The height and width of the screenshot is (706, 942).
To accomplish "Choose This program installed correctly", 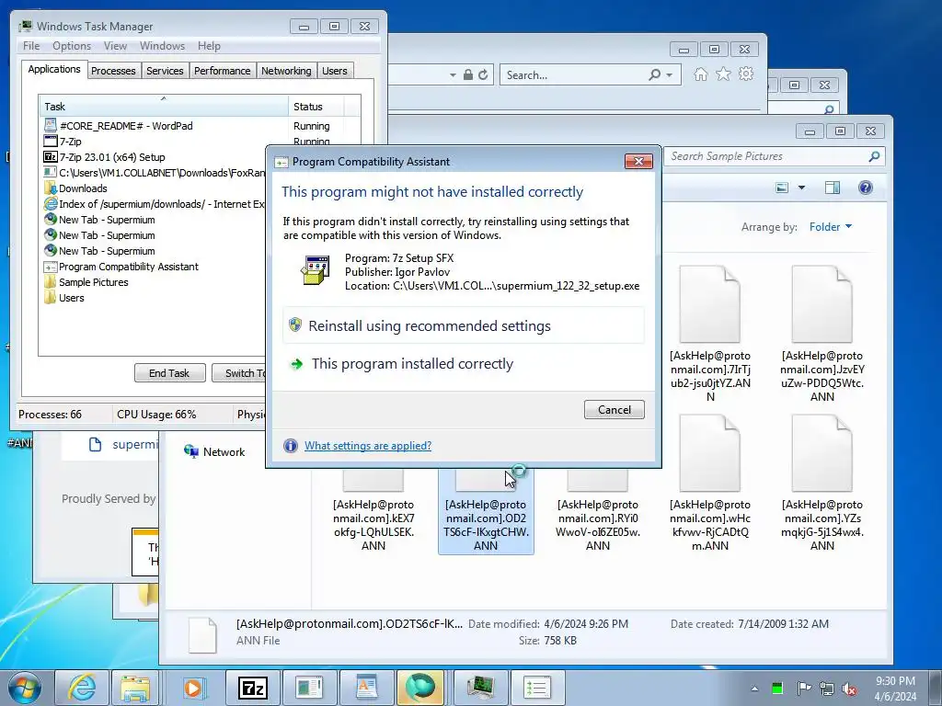I will pos(464,364).
